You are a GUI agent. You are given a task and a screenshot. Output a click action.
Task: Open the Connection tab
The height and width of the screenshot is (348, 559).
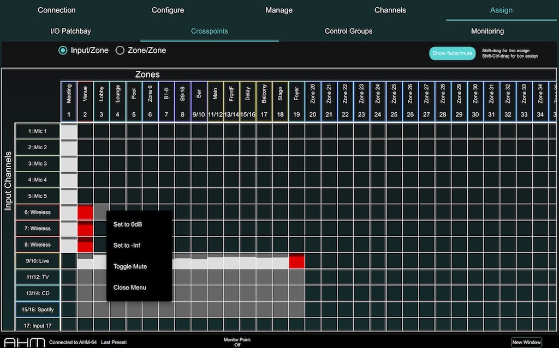click(x=57, y=10)
